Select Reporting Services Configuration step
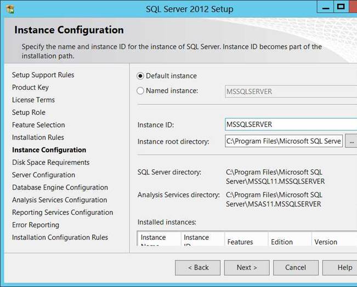The width and height of the screenshot is (357, 287). 63,213
